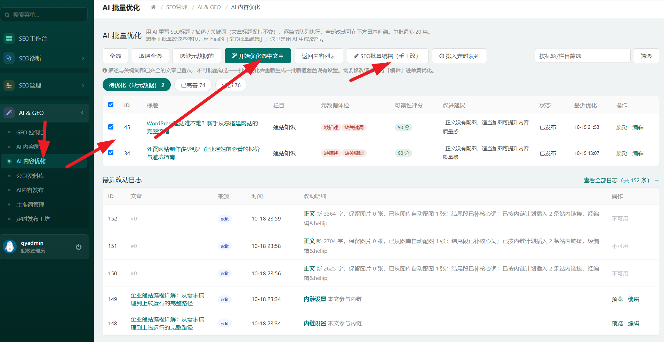Click the 全选 button
Screen dimensions: 664x342
pyautogui.click(x=115, y=56)
